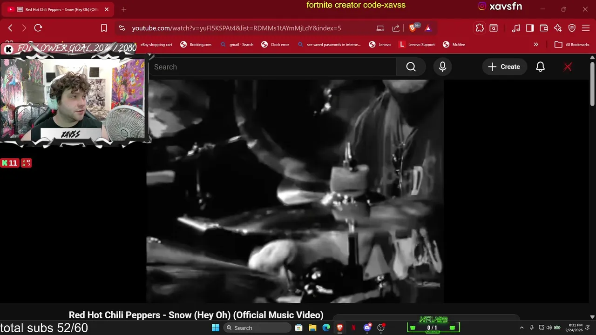The height and width of the screenshot is (335, 596).
Task: Open the McAfee bookmark
Action: pos(454,45)
